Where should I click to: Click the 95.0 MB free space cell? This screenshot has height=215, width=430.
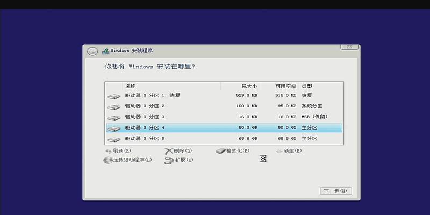tap(287, 106)
